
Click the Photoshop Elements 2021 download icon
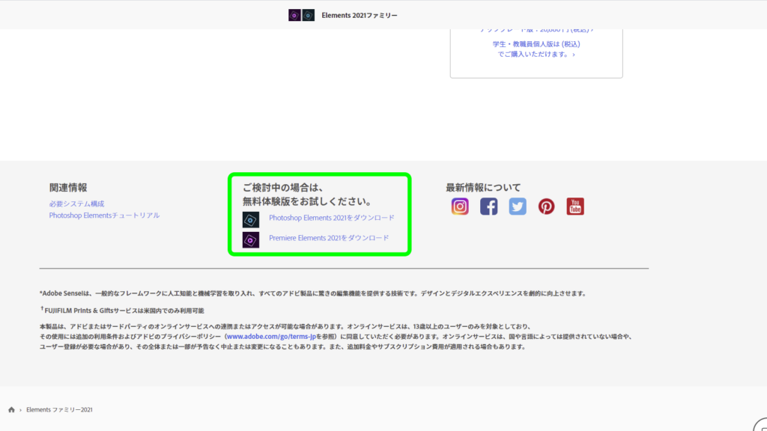(x=251, y=220)
